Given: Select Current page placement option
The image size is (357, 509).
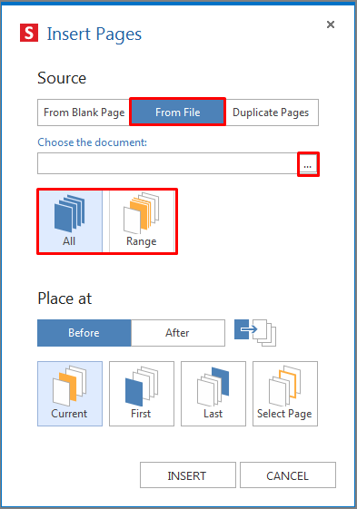Looking at the screenshot, I should pyautogui.click(x=70, y=394).
